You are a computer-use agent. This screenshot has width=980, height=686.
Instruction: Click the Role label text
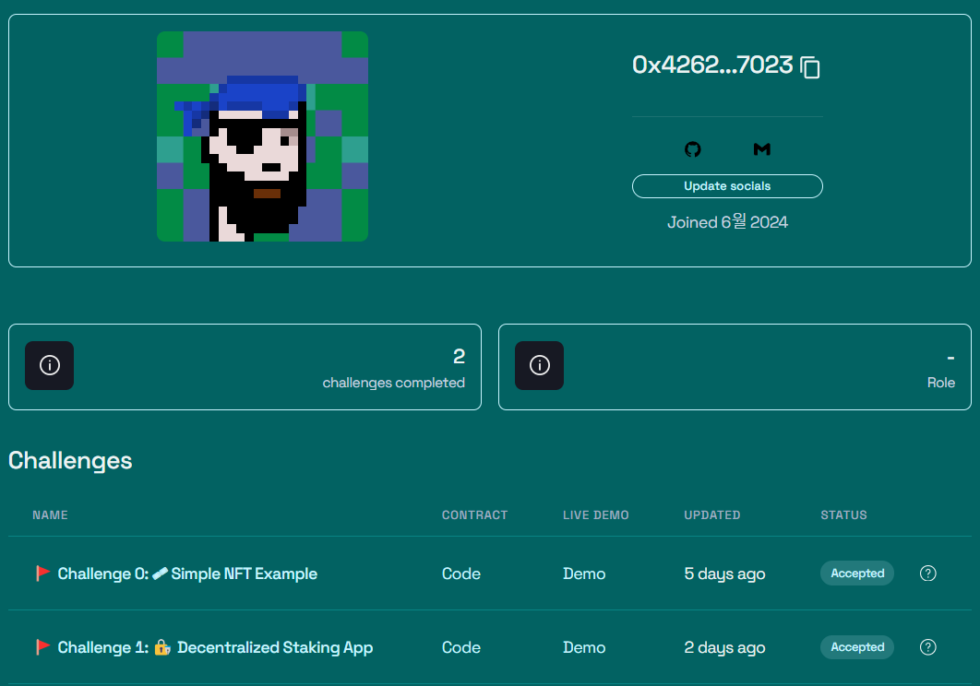941,383
